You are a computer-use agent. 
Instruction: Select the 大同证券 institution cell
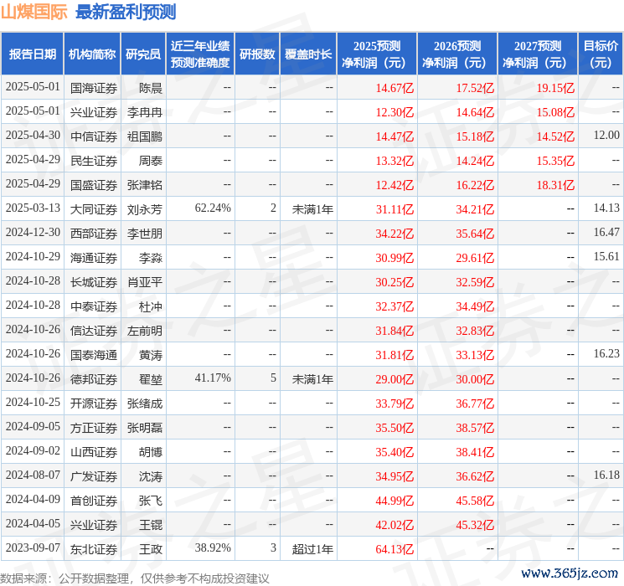coord(94,209)
